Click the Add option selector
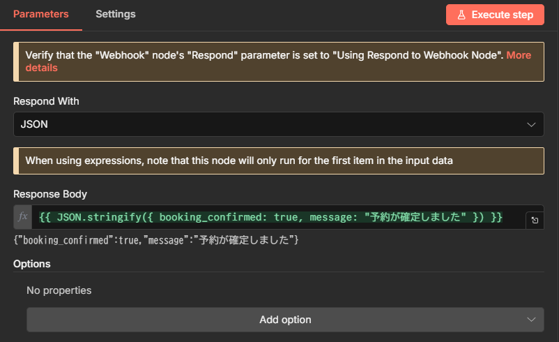The width and height of the screenshot is (559, 342). 284,320
